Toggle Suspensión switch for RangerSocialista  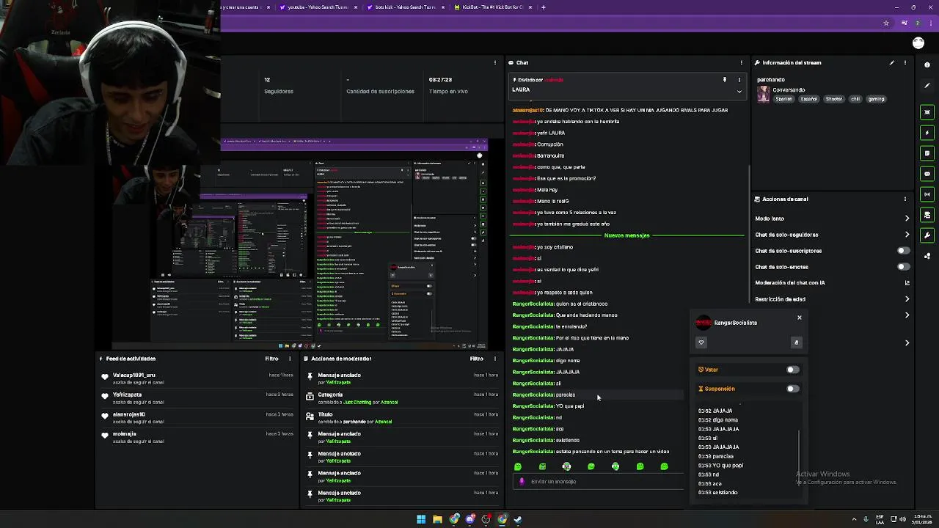click(792, 389)
